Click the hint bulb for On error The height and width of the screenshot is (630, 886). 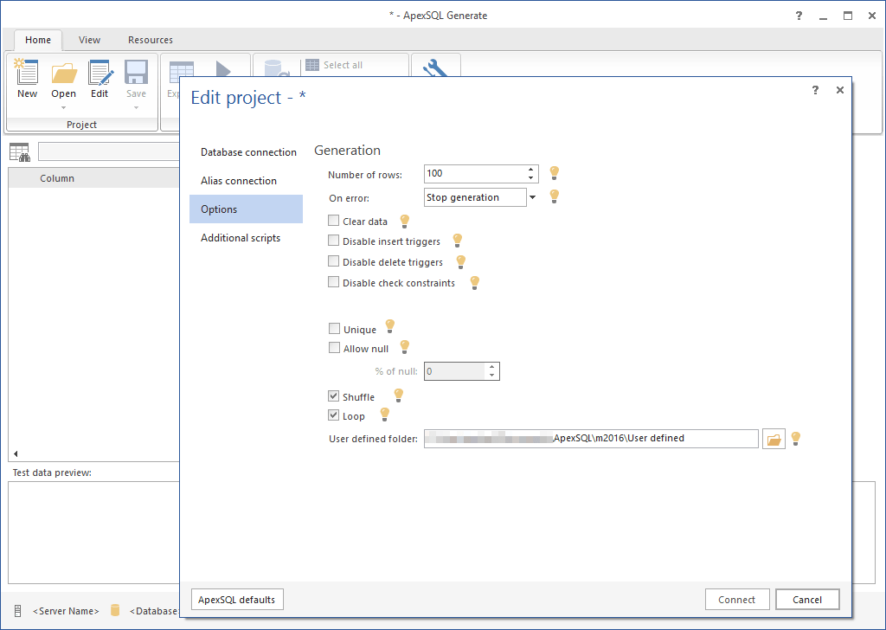pyautogui.click(x=555, y=196)
